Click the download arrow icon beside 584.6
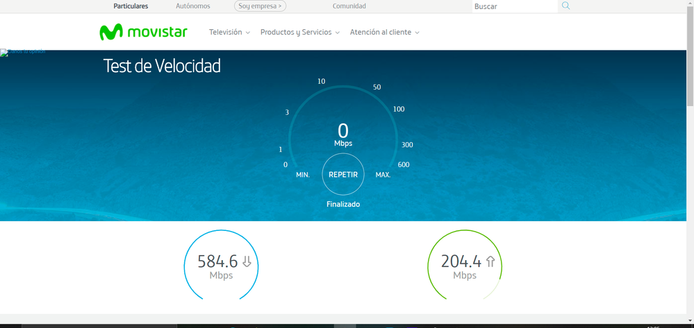This screenshot has width=694, height=328. [x=247, y=261]
